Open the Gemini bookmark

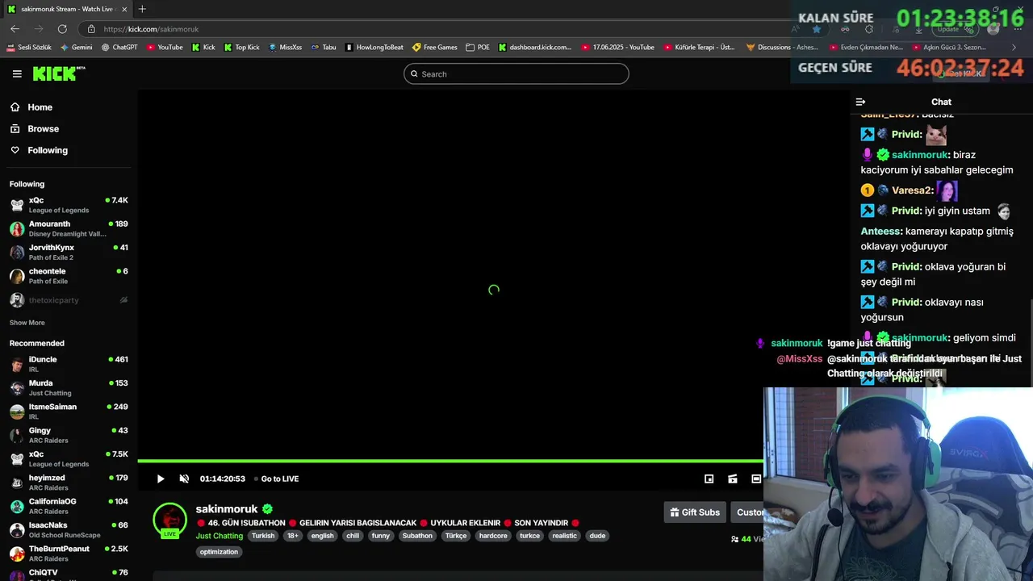[x=76, y=47]
